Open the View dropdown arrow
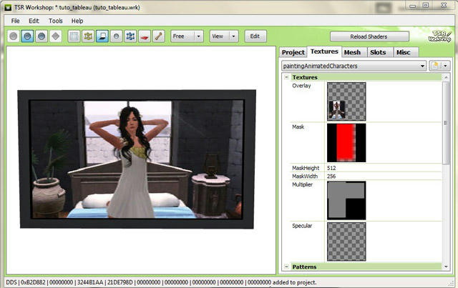Viewport: 458px width, 288px height. 234,36
